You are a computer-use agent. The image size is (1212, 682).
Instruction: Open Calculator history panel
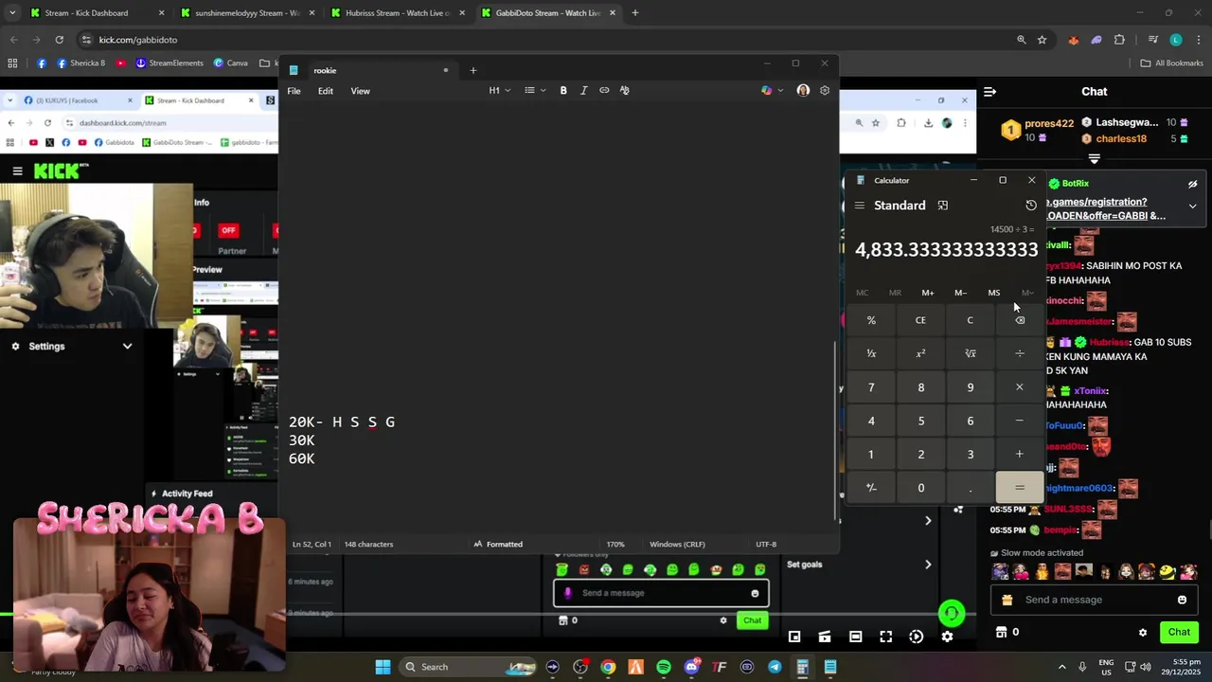[x=1031, y=206]
